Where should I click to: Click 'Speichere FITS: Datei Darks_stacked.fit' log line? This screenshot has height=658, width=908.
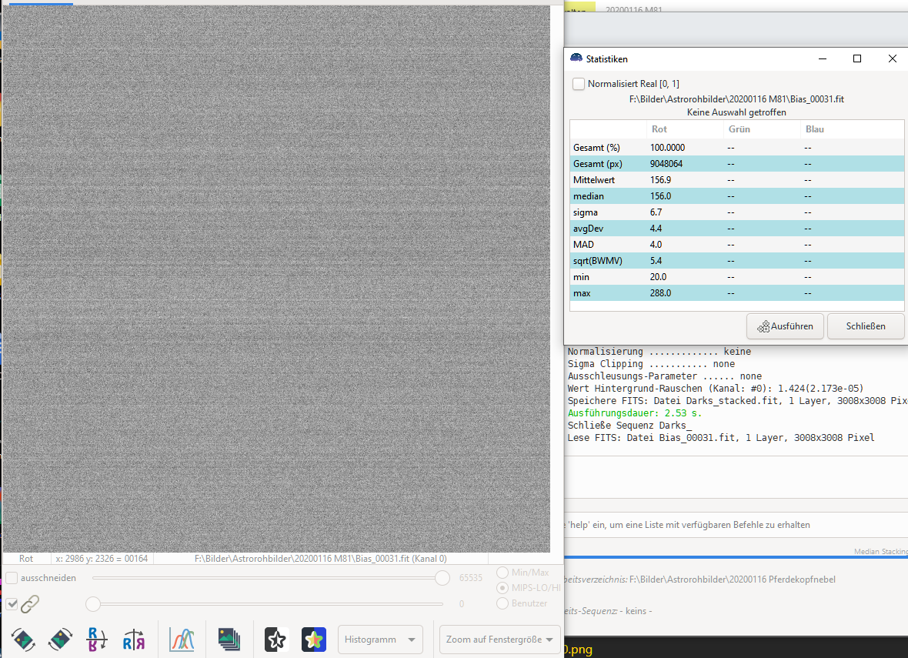pyautogui.click(x=738, y=401)
